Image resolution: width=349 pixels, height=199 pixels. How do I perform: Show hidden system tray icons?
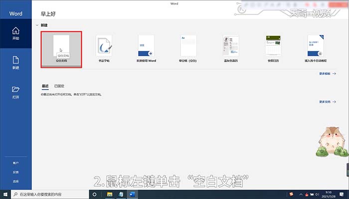click(301, 195)
